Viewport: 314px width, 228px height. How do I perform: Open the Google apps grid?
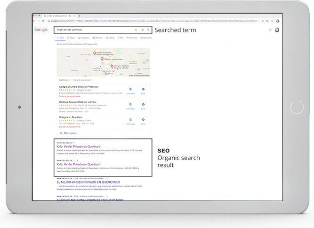click(x=270, y=30)
